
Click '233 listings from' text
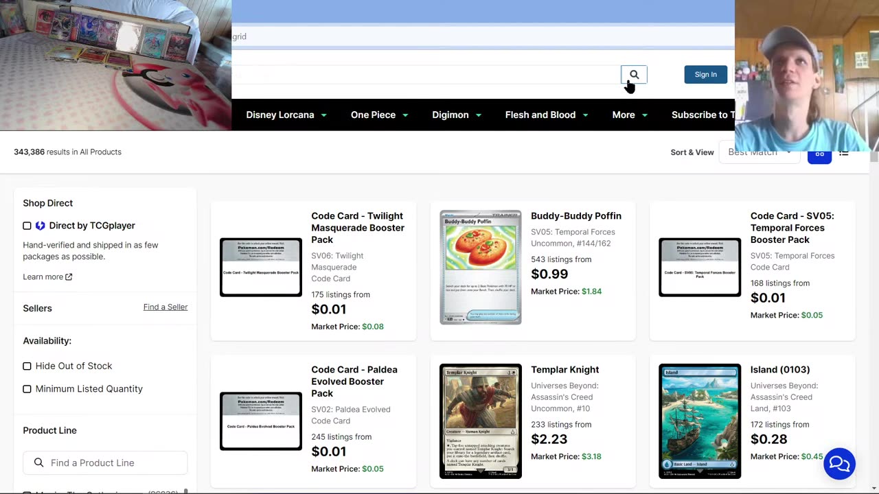click(561, 425)
